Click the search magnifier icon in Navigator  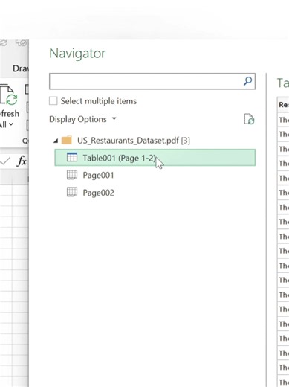247,81
